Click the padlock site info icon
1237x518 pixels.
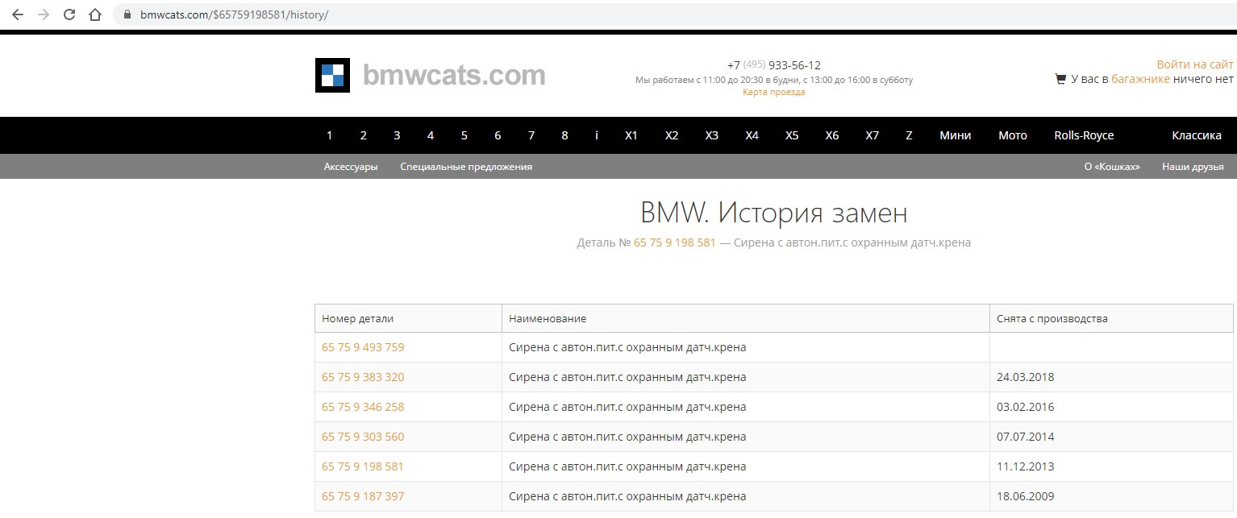[x=126, y=15]
